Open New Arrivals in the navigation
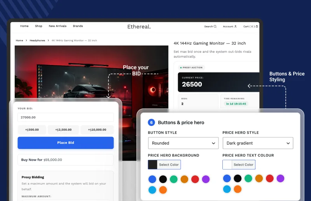This screenshot has height=201, width=311. pyautogui.click(x=58, y=26)
